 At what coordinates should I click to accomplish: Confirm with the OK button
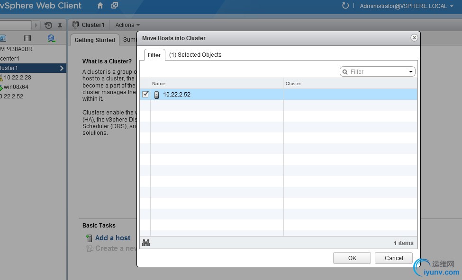point(352,258)
